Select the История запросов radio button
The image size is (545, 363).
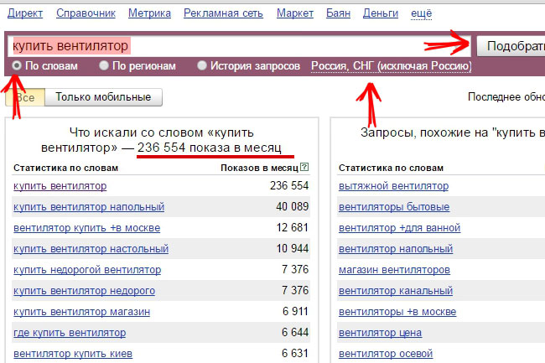click(x=201, y=65)
